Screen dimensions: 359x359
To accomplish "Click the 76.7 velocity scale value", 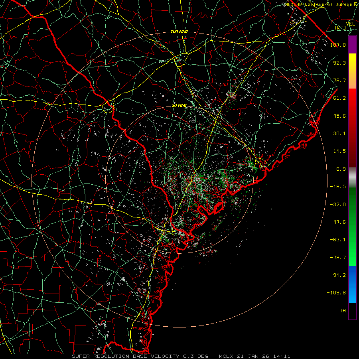I will point(339,80).
